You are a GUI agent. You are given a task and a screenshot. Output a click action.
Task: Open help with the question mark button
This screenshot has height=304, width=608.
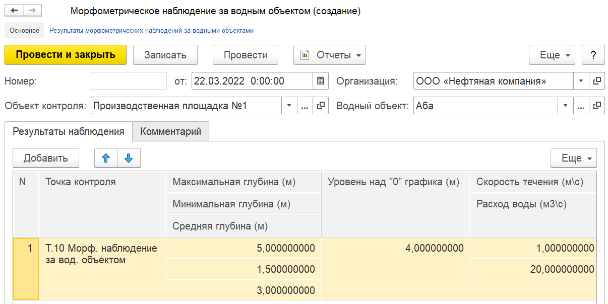click(593, 55)
